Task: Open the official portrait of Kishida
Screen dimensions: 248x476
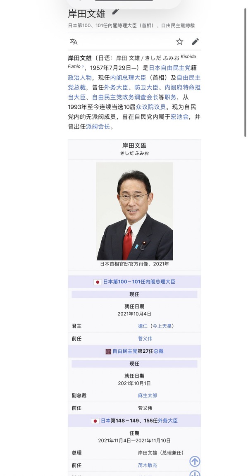Action: coord(134,211)
